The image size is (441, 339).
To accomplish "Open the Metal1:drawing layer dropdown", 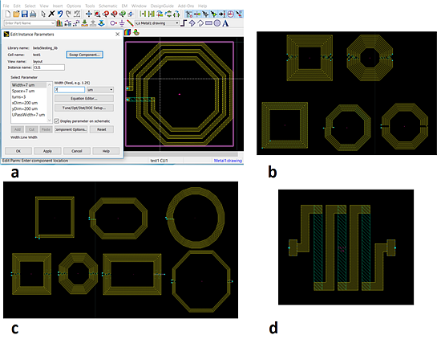I will [157, 23].
